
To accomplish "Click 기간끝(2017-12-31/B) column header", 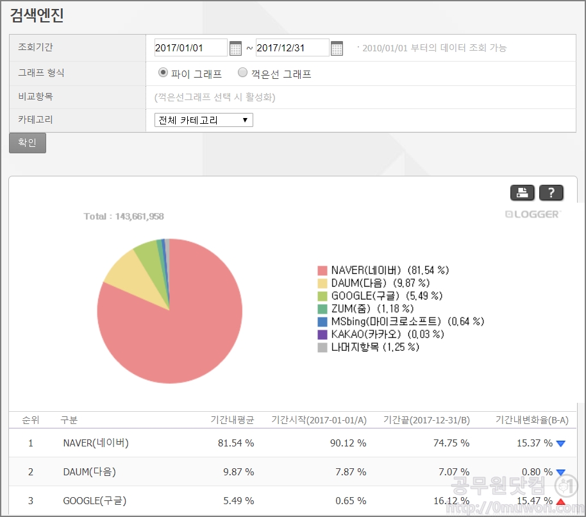I will [426, 420].
